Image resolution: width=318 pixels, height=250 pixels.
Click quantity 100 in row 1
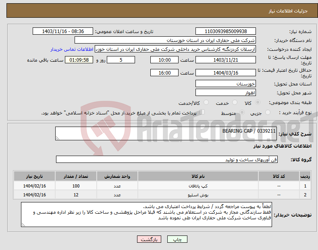point(76,186)
